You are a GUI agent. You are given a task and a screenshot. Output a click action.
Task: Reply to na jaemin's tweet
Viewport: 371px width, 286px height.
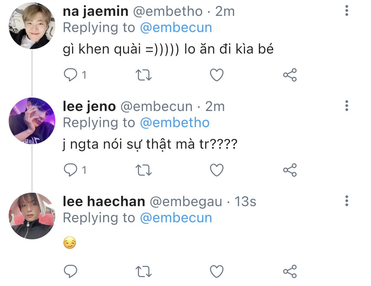point(71,75)
